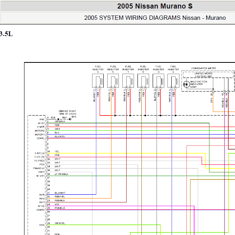Click the 'VIO' wire label at pin 24

coord(57,204)
